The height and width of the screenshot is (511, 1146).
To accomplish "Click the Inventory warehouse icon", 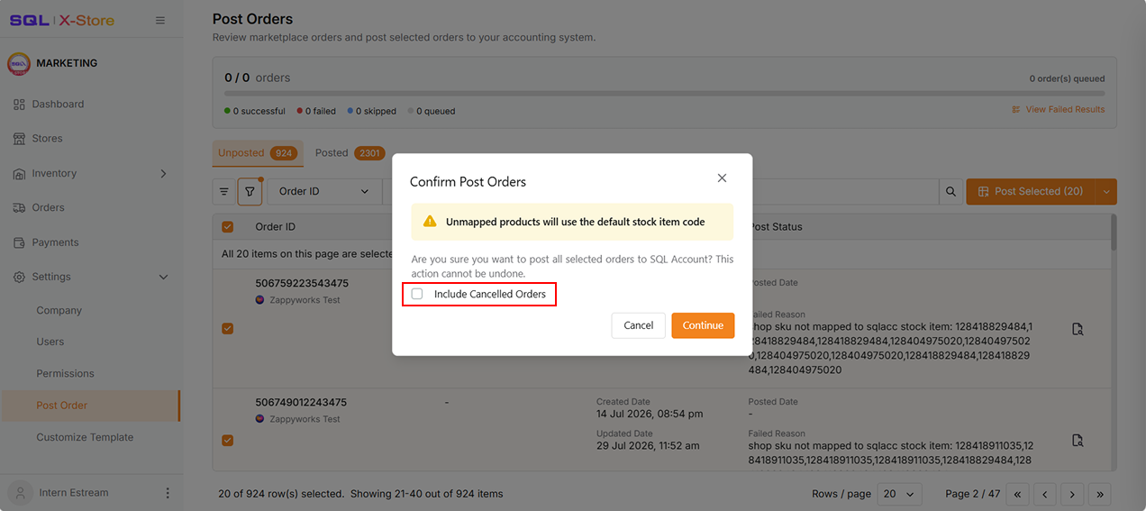I will [x=19, y=174].
